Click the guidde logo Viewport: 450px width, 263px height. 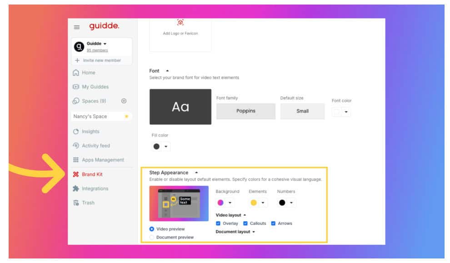[104, 26]
